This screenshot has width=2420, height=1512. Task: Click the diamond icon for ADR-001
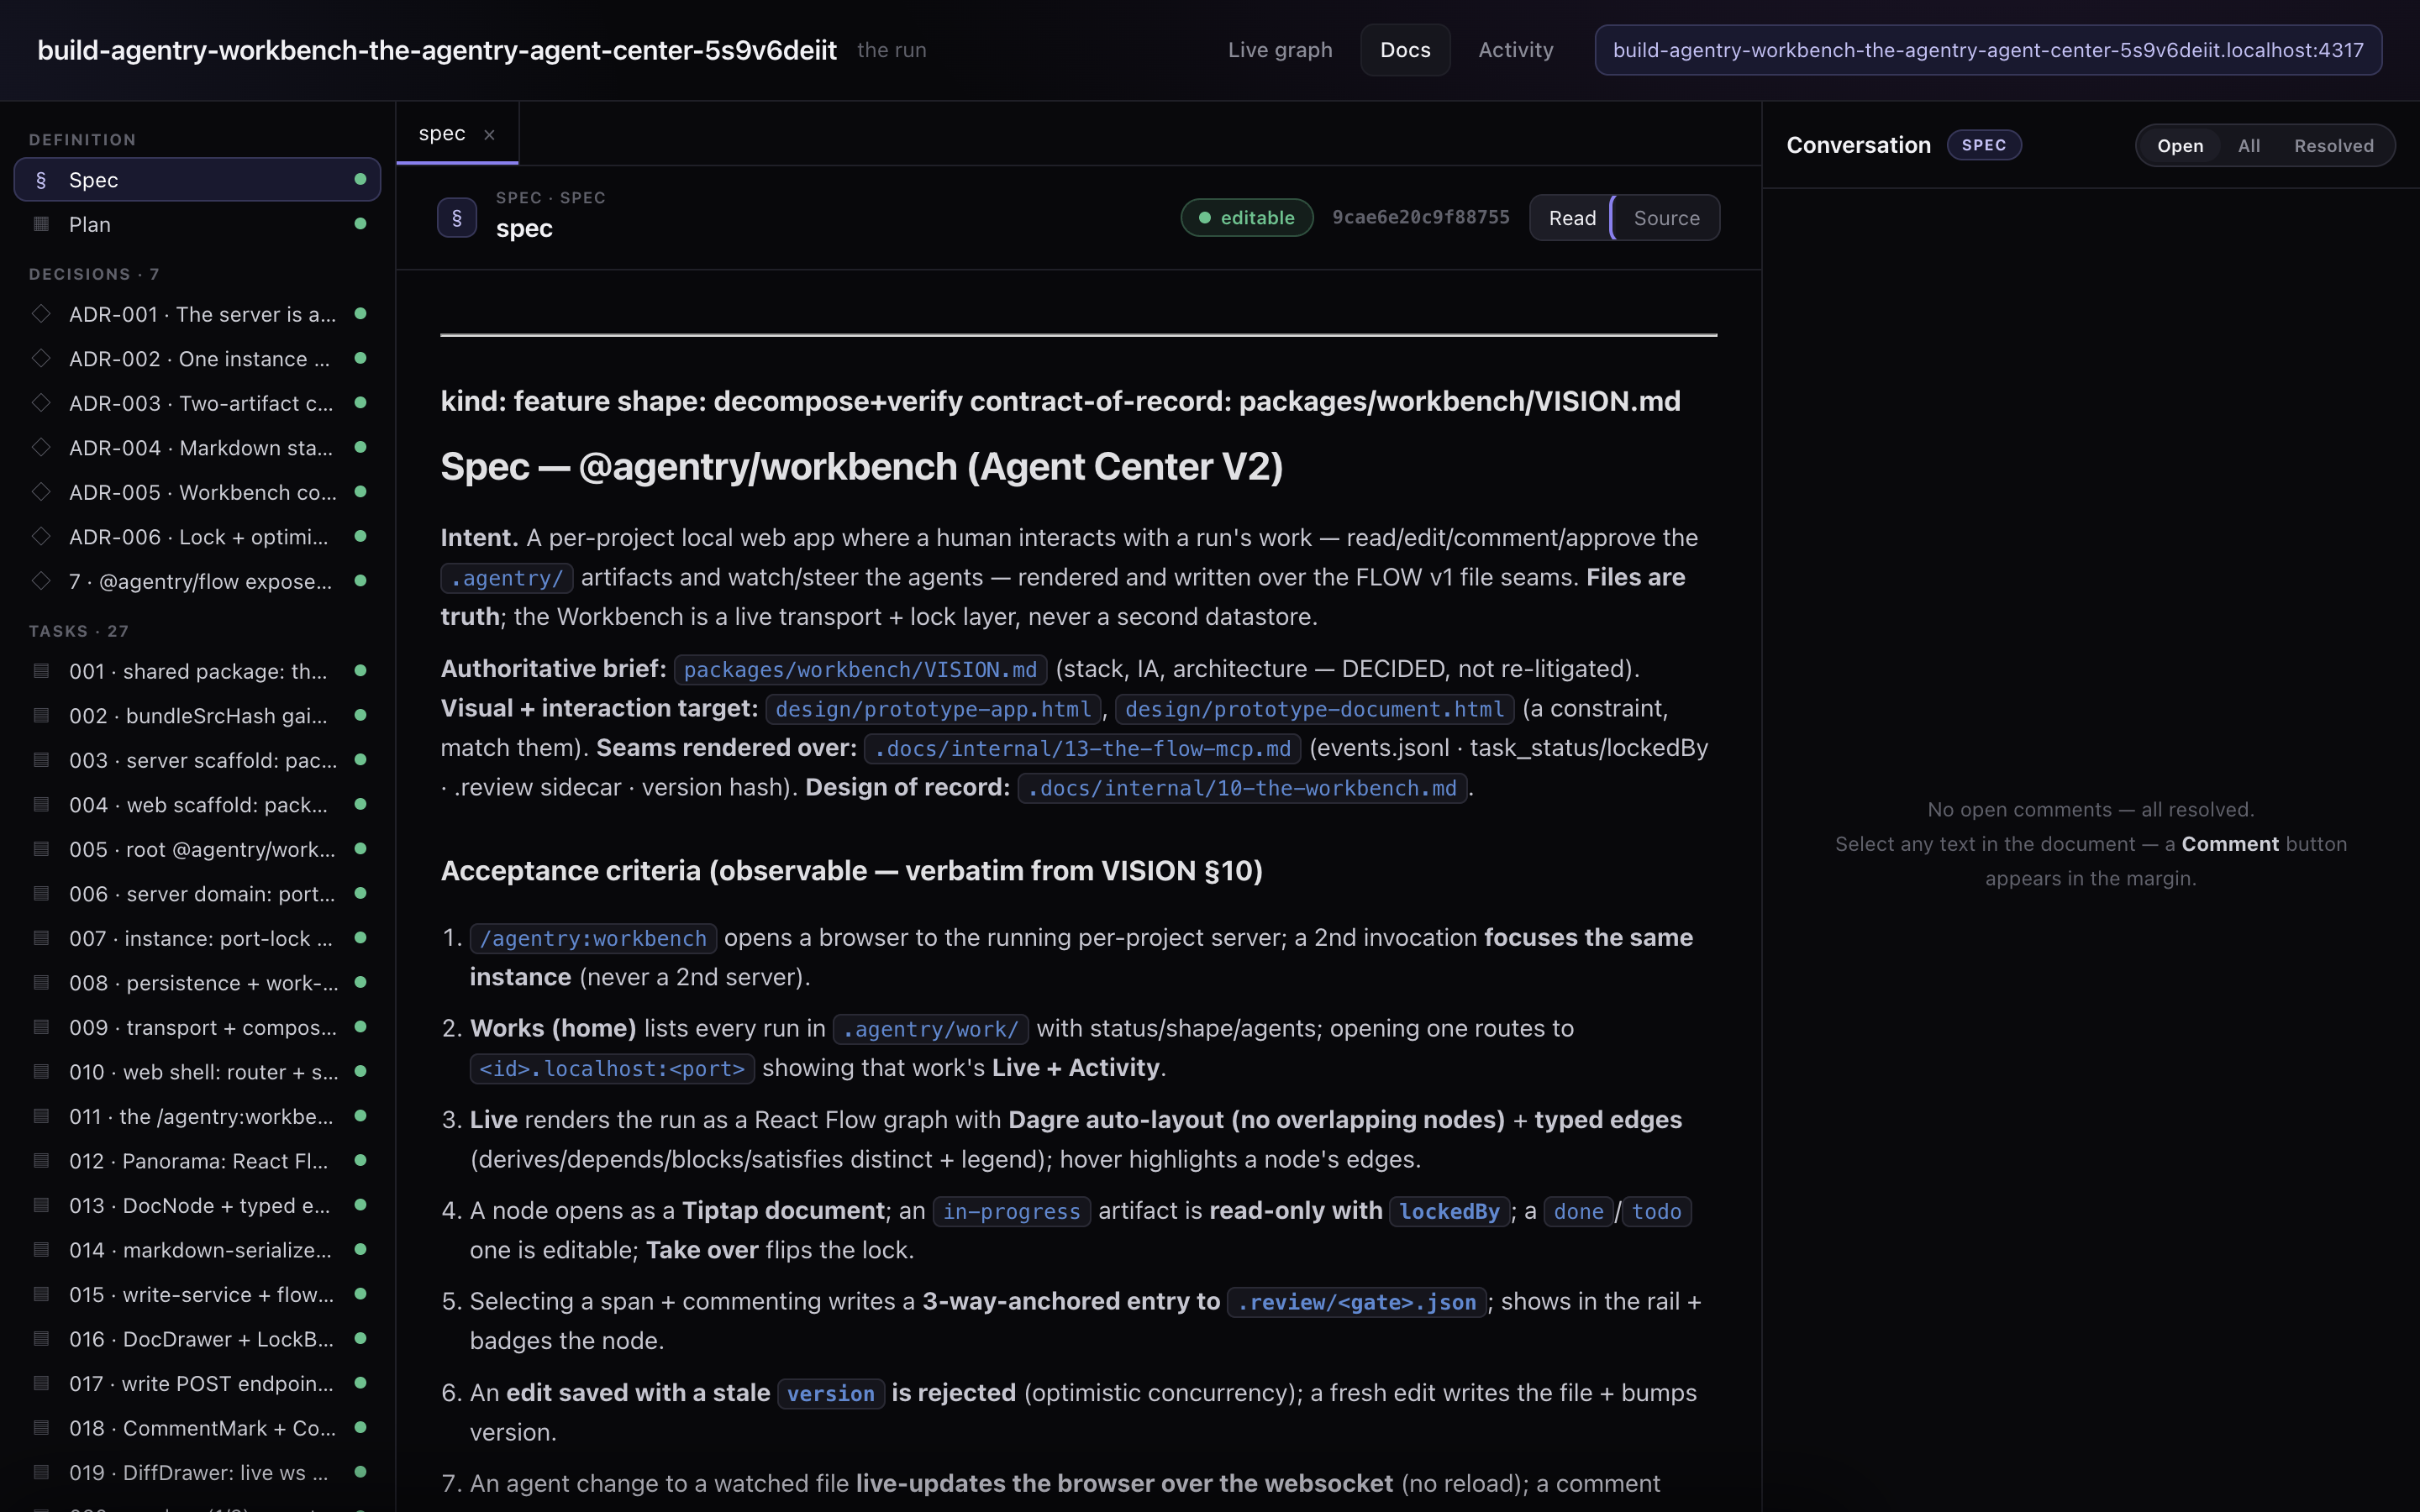pyautogui.click(x=41, y=314)
